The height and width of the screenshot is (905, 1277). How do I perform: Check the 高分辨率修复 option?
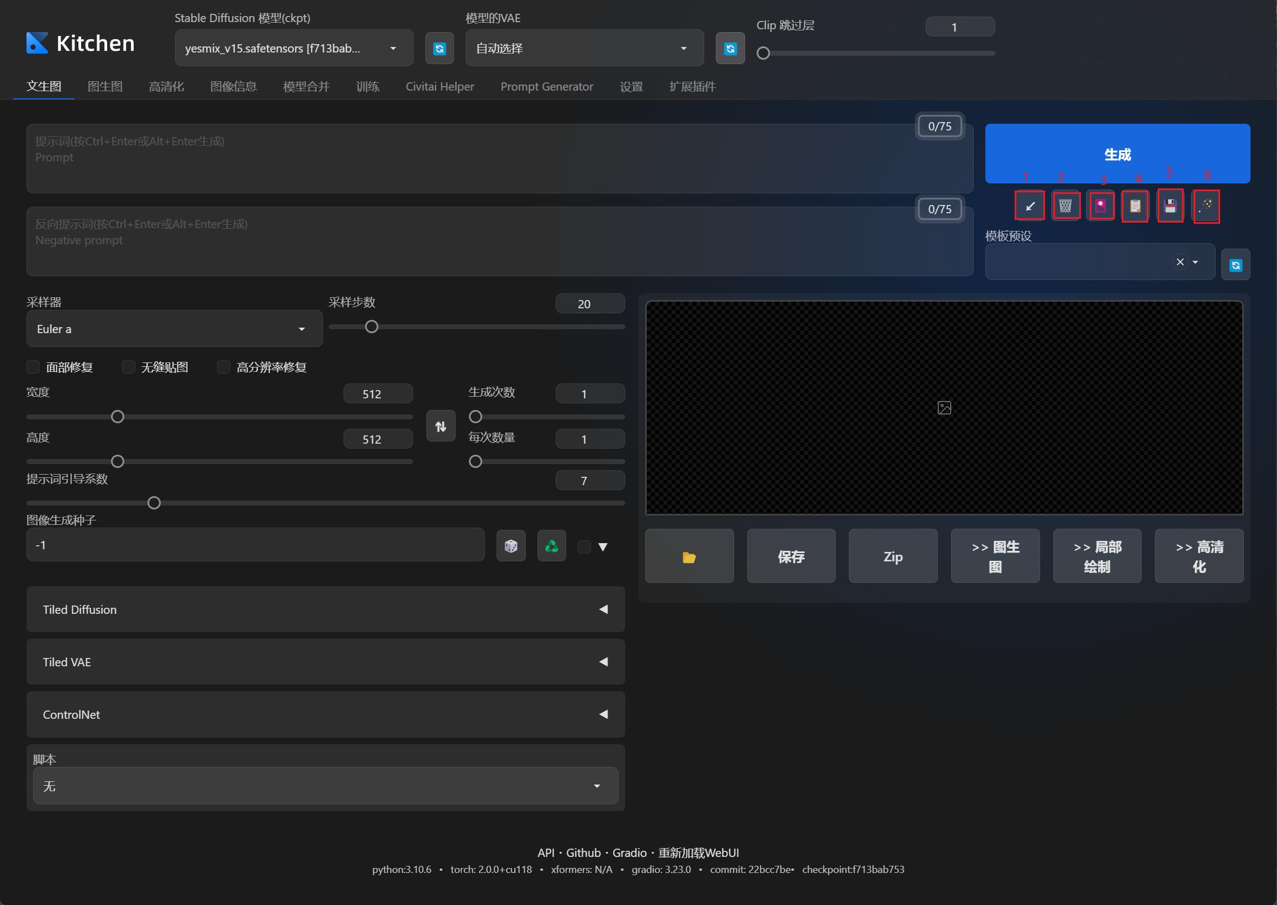(x=223, y=367)
